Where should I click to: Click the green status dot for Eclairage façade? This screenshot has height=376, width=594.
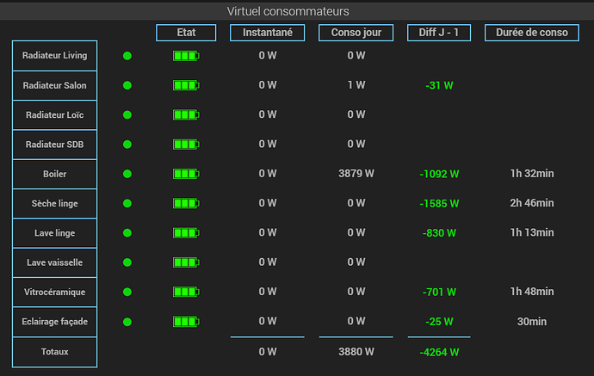(x=127, y=323)
